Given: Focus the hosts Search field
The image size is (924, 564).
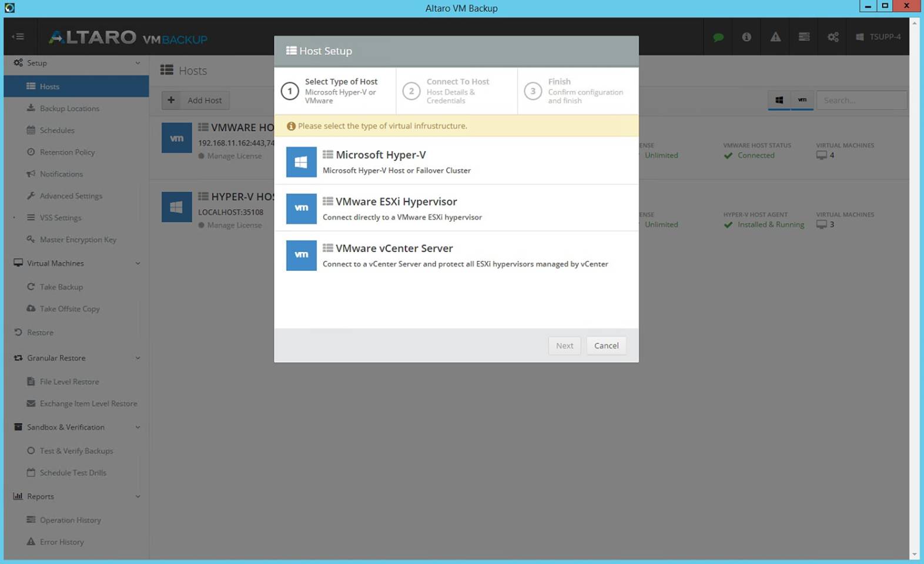Looking at the screenshot, I should click(x=861, y=100).
